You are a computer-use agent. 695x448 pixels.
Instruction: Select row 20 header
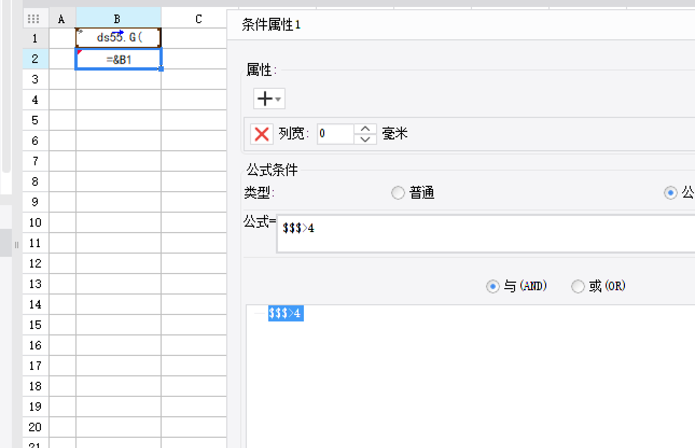tap(36, 427)
